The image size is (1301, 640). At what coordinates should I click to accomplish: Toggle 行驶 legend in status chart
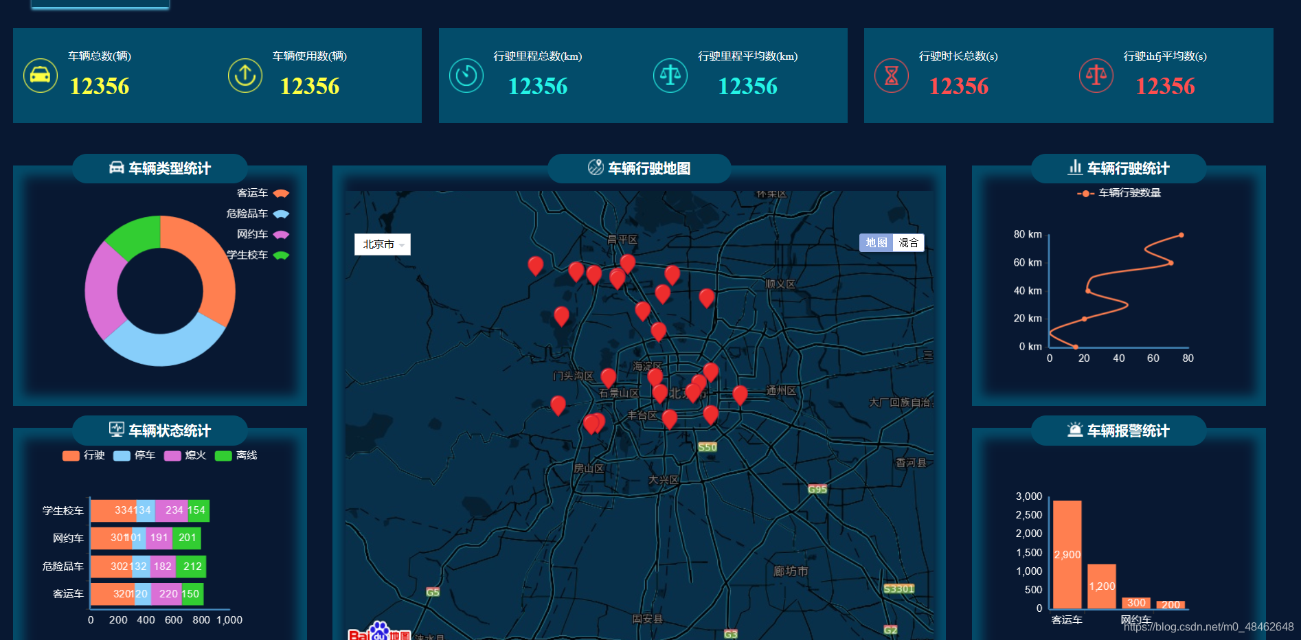click(x=83, y=455)
